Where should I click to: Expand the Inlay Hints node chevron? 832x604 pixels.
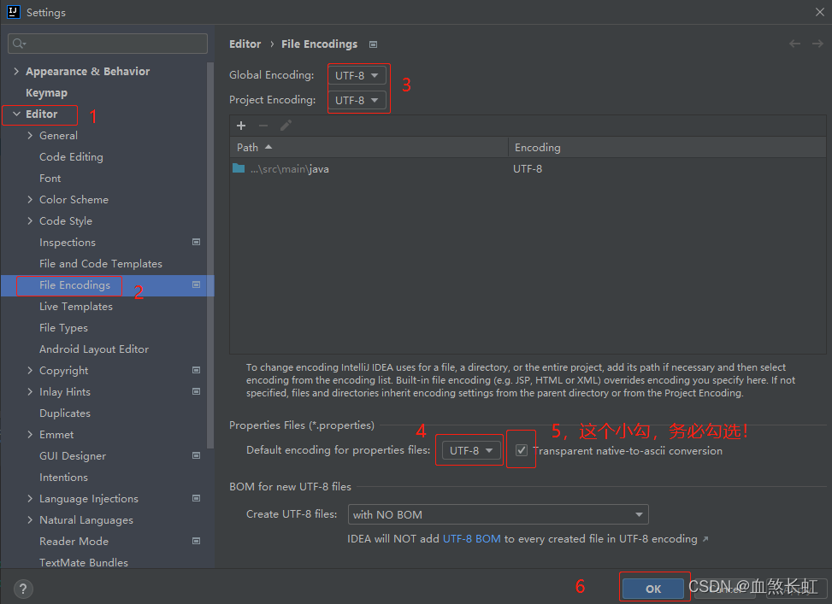(30, 391)
